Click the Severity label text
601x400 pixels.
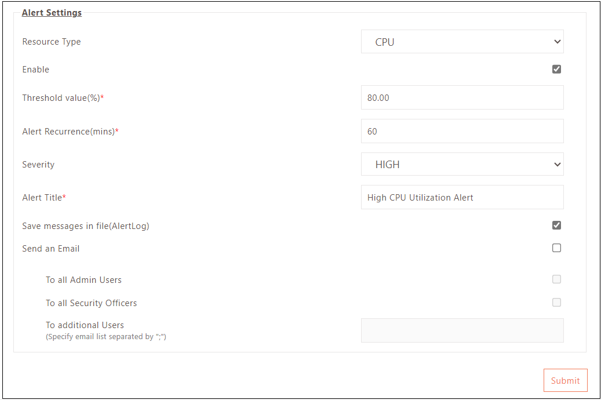coord(38,165)
